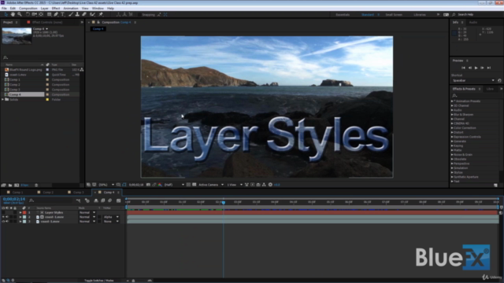Delete selected project item with trash icon

pyautogui.click(x=36, y=186)
